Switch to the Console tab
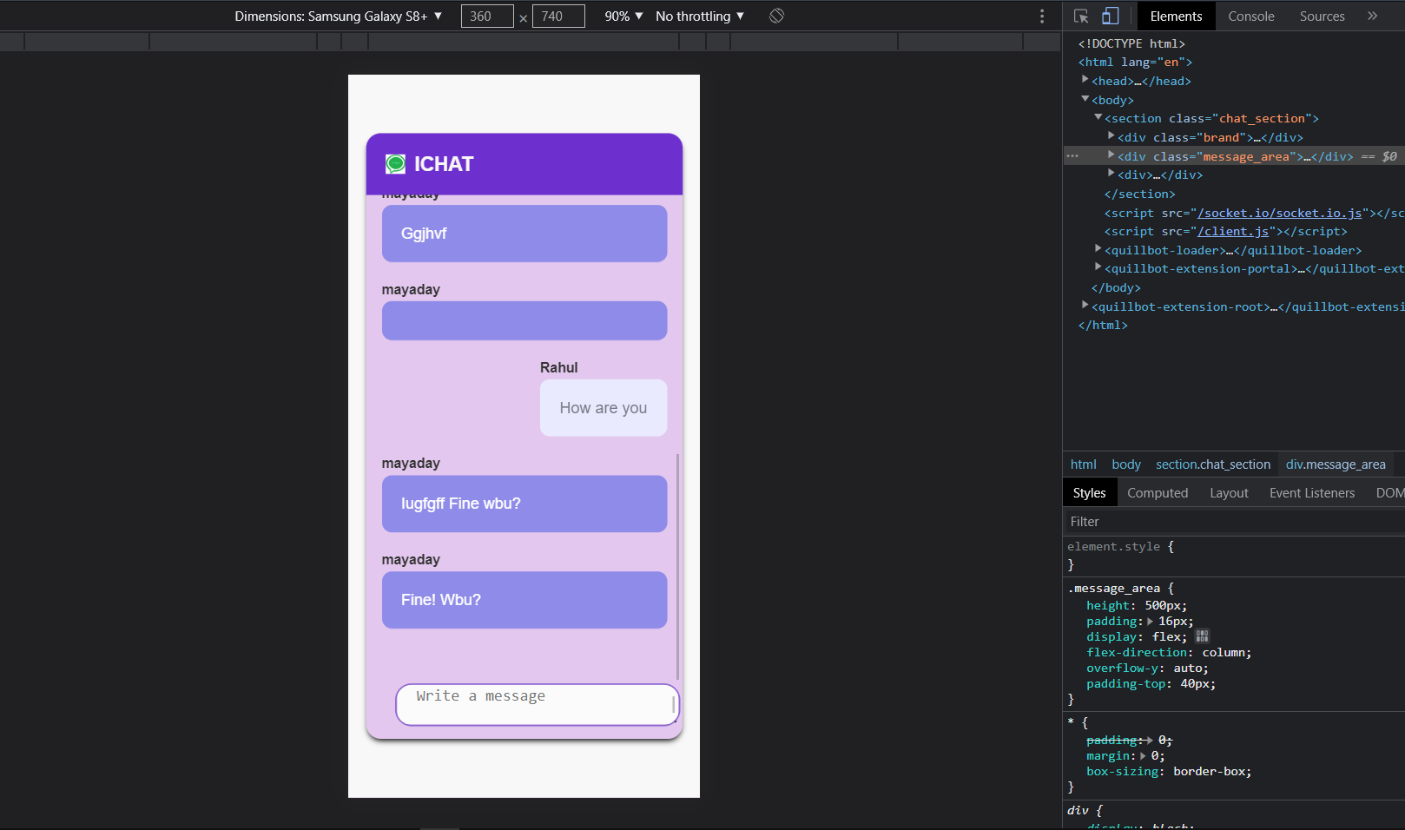The image size is (1405, 830). point(1250,16)
